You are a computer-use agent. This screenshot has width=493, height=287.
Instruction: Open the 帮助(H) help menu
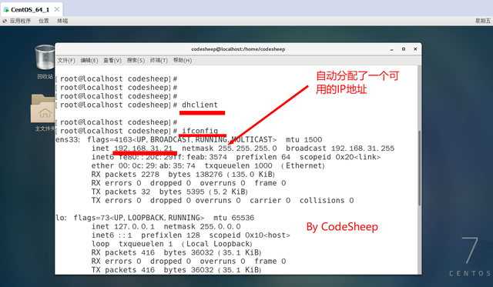183,60
